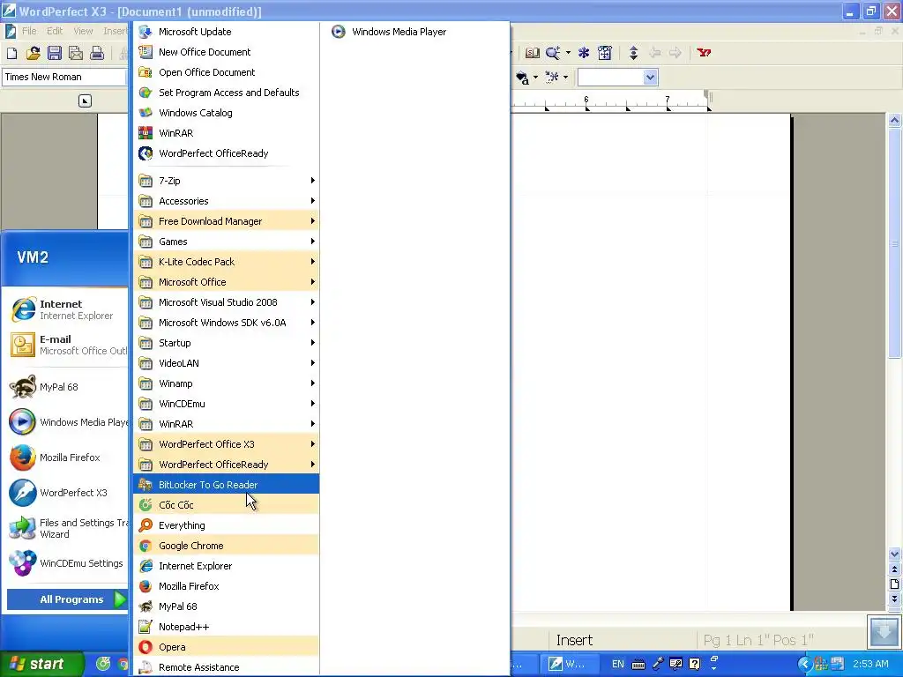Save the document with the toolbar disk icon
Viewport: 903px width, 677px height.
click(55, 54)
